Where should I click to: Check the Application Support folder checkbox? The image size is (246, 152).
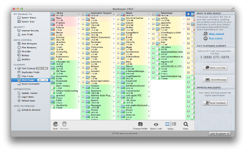point(83,14)
